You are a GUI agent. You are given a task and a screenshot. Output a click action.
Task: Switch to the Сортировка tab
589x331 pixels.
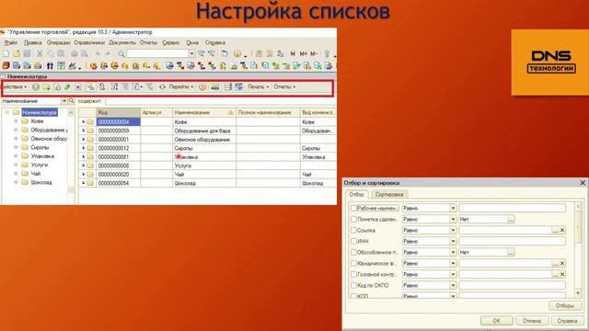389,194
